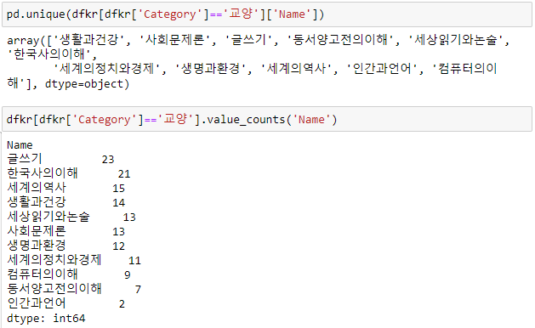Click the 컴퓨터의이해 row label in counts

43,274
